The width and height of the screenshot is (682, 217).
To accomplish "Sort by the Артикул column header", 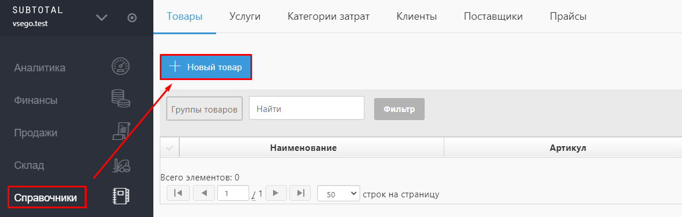I will point(568,148).
